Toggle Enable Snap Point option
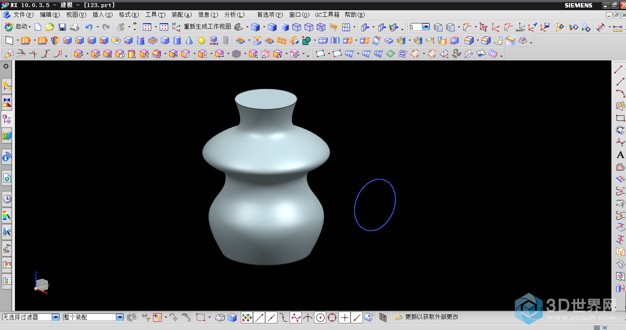Image resolution: width=626 pixels, height=330 pixels. tap(247, 317)
